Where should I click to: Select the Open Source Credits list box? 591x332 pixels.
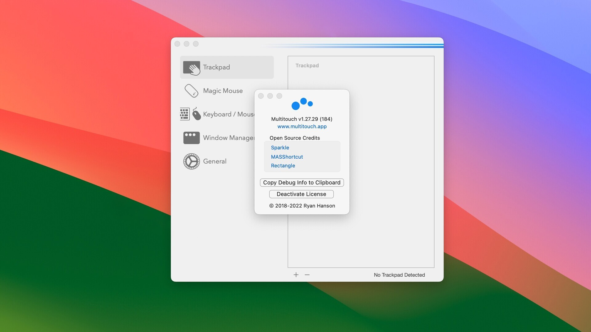point(302,156)
